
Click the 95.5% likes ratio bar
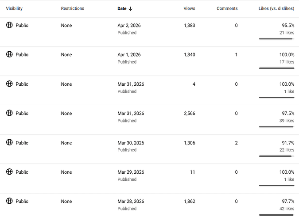[x=276, y=39]
